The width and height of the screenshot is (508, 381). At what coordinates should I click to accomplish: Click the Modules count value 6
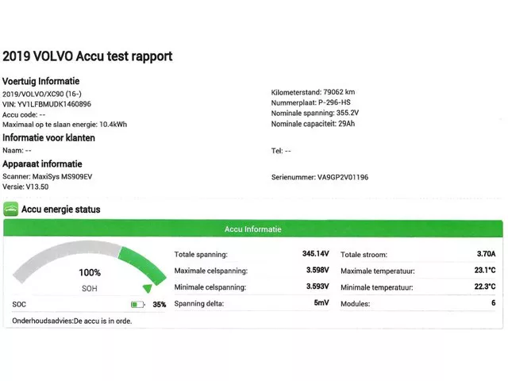point(493,304)
